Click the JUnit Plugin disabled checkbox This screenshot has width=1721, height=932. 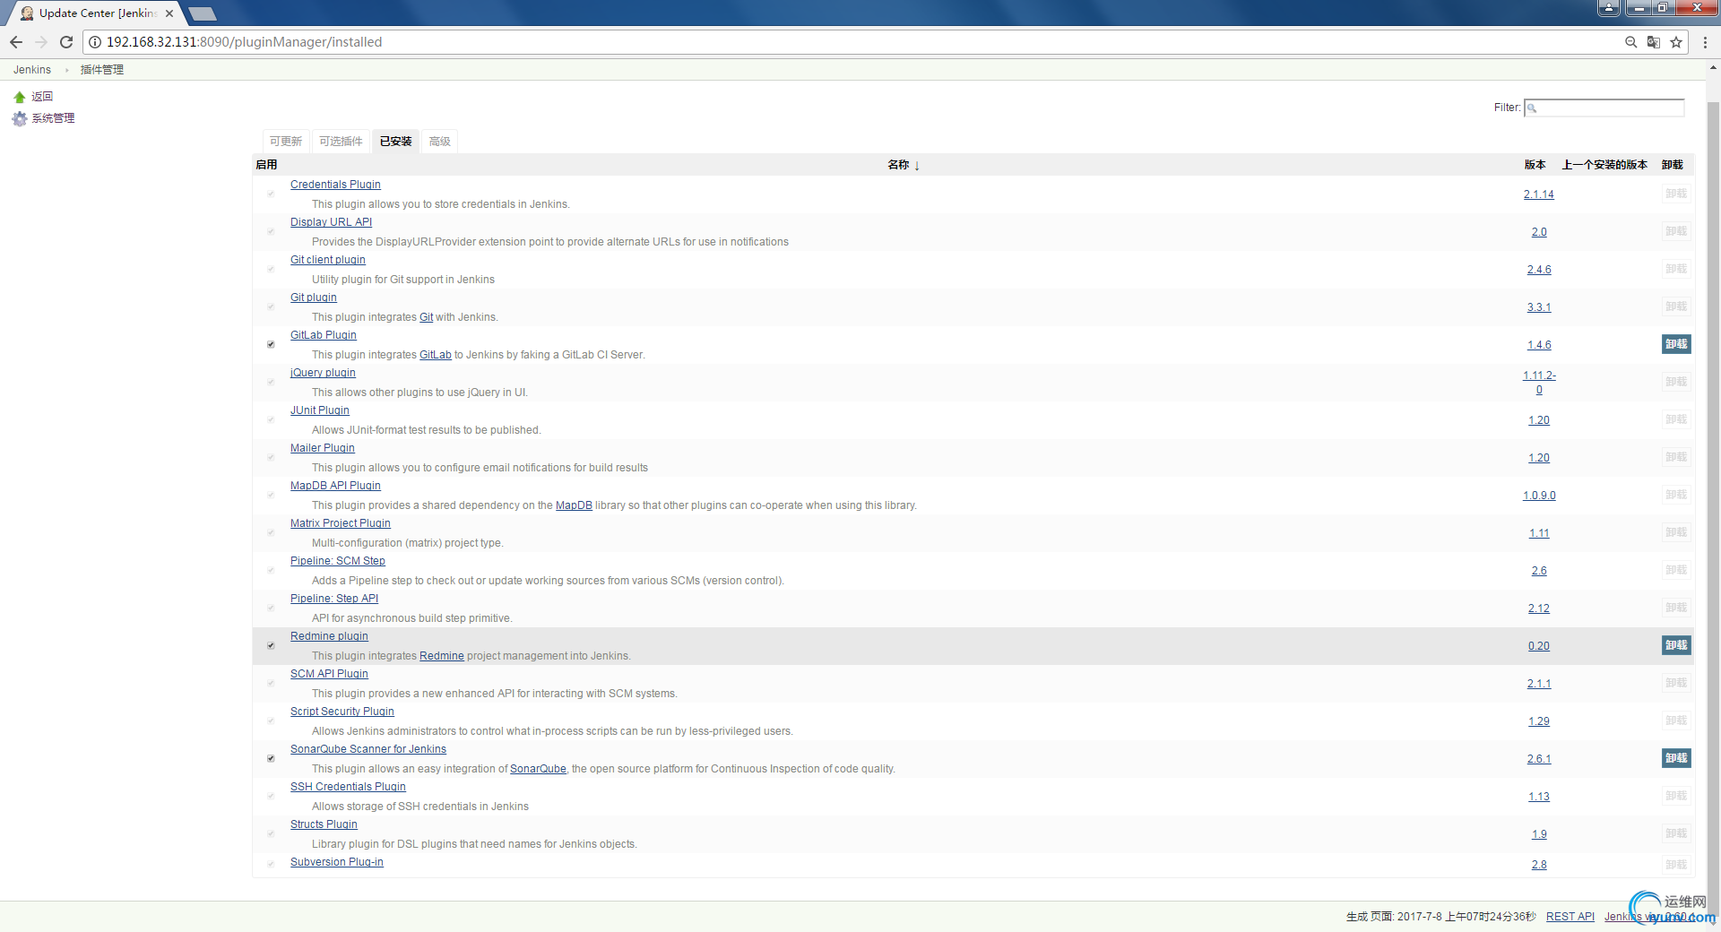271,419
